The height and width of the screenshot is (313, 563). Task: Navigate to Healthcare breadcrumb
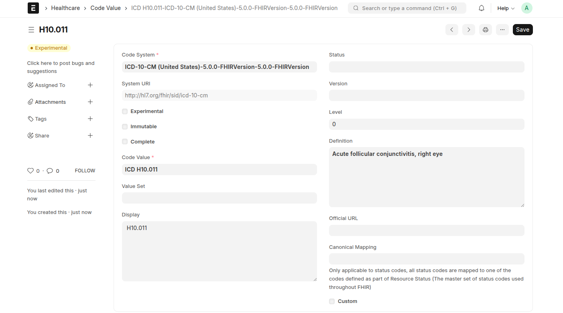(65, 8)
